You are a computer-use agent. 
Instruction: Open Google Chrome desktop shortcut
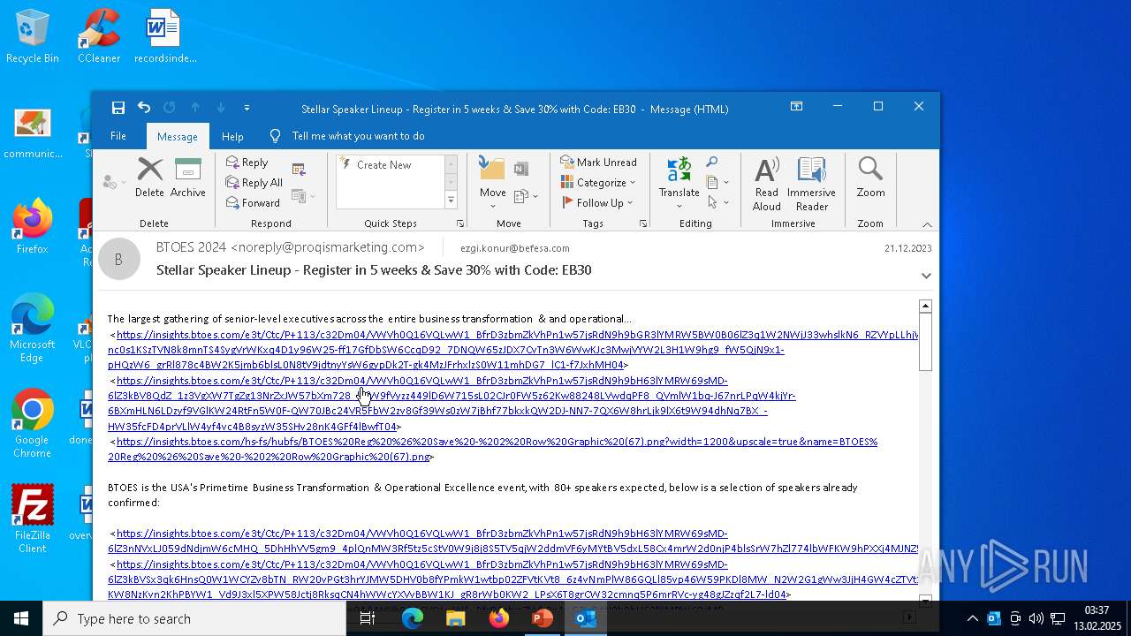(32, 424)
